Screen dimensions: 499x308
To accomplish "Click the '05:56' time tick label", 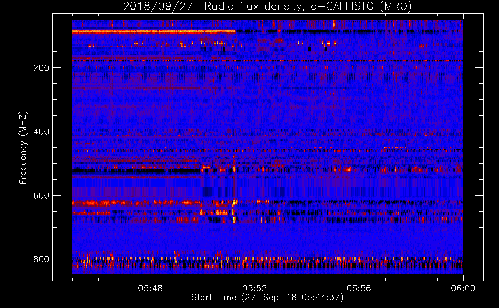I will tap(359, 289).
